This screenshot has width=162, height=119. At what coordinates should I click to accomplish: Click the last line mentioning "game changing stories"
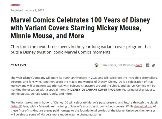coord(56,114)
